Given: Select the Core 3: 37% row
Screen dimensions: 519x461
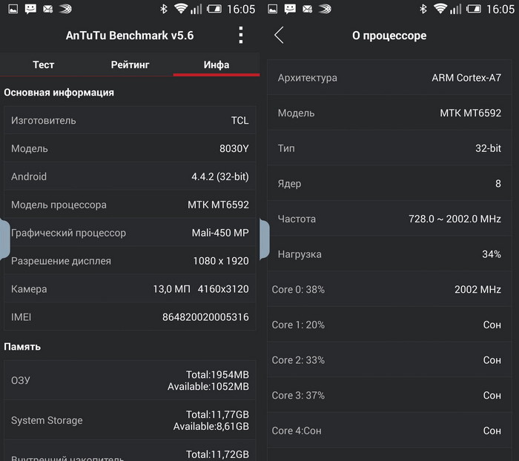Looking at the screenshot, I should click(x=389, y=395).
